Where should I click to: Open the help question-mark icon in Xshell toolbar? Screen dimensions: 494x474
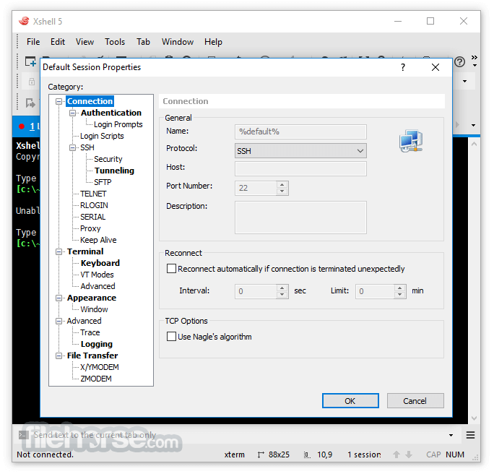[459, 61]
